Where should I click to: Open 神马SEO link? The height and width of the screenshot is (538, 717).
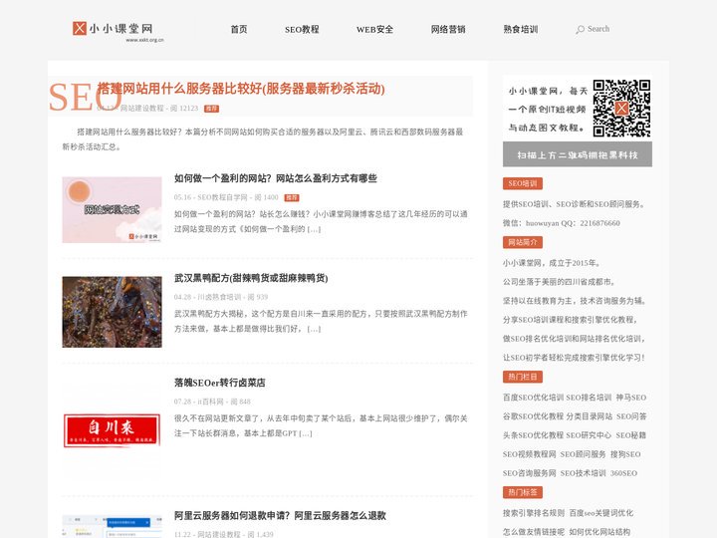coord(631,398)
